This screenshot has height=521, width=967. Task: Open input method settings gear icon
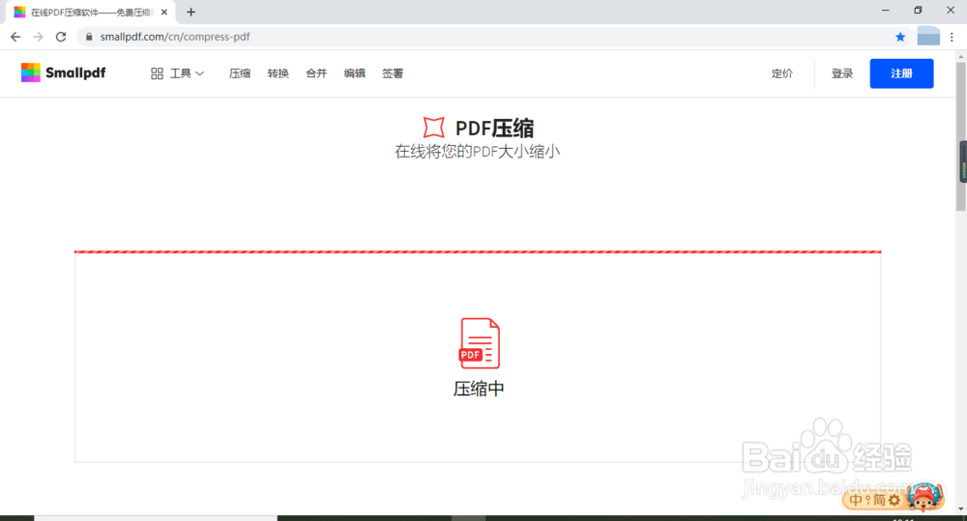[x=894, y=500]
